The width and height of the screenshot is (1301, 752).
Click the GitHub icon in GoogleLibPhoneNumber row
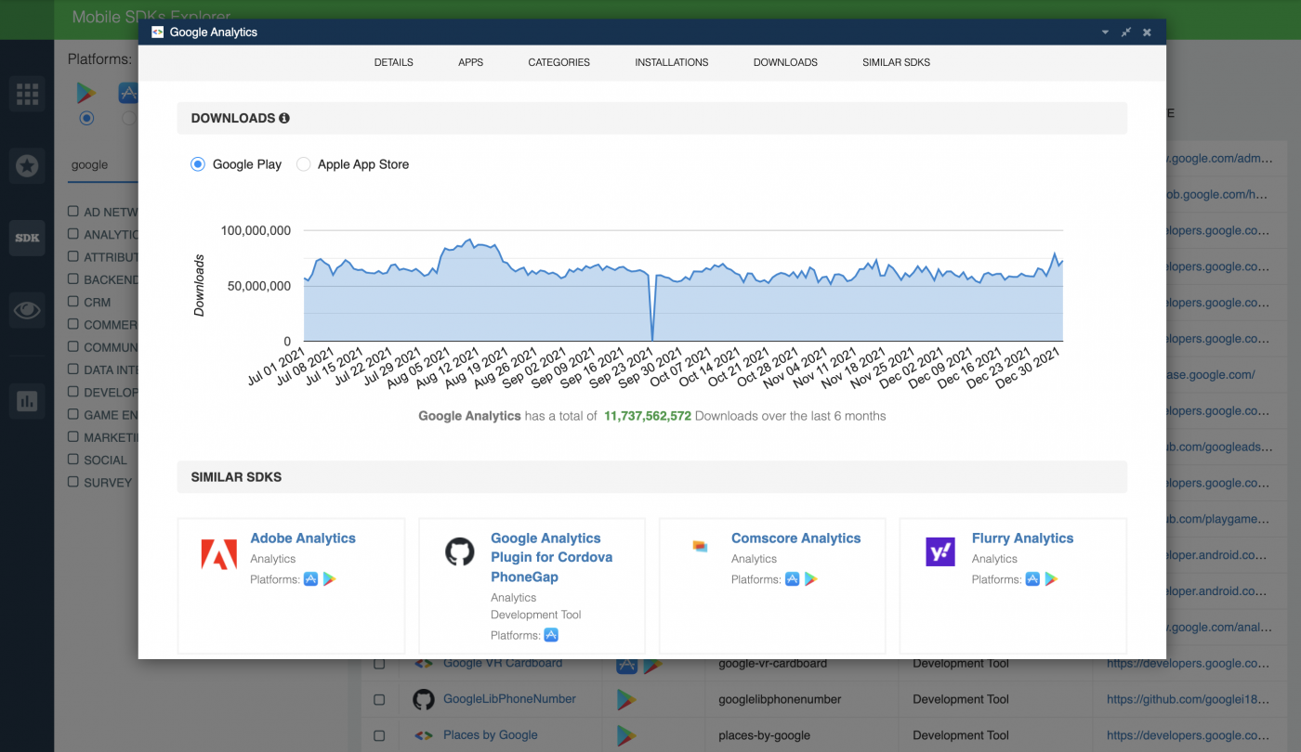423,699
